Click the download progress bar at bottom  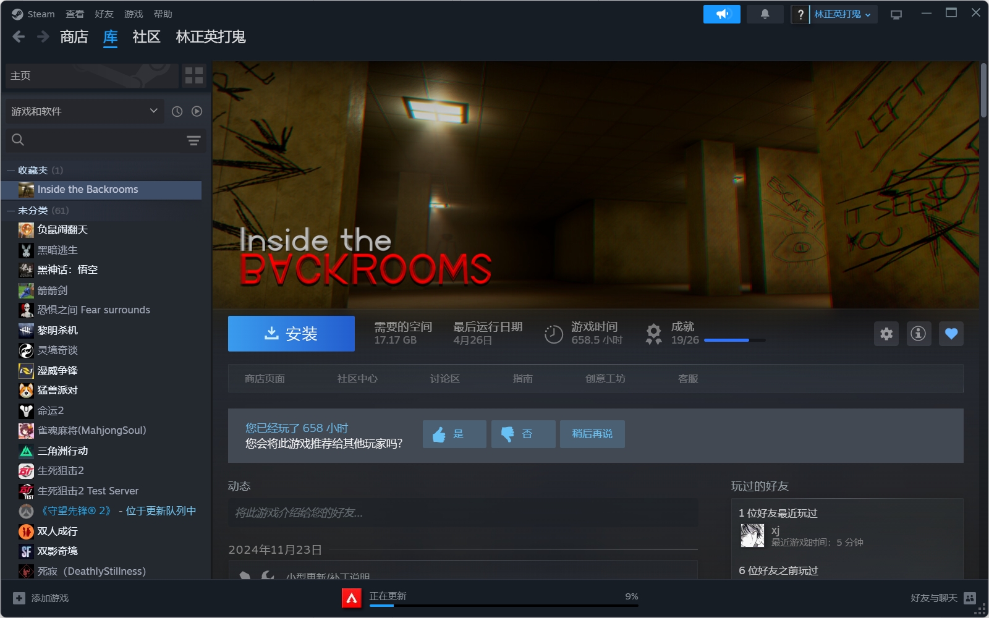click(504, 606)
